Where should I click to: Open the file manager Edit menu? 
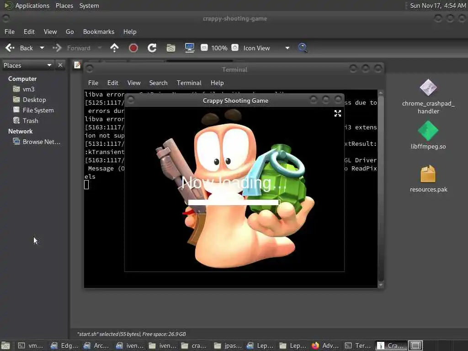tap(29, 32)
